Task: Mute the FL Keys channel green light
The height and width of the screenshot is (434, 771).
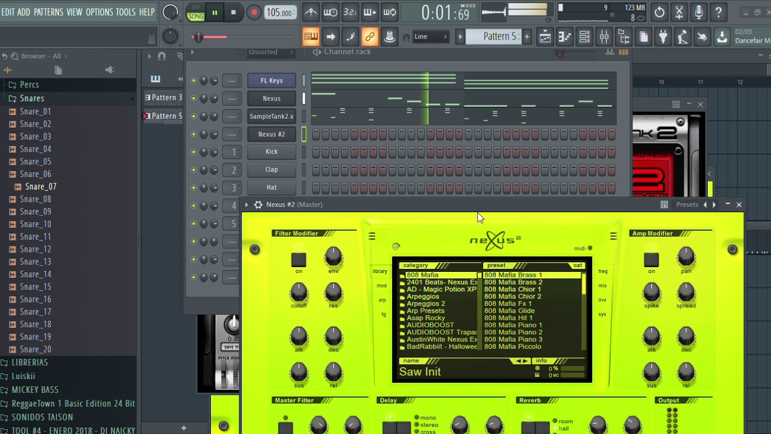Action: pyautogui.click(x=193, y=81)
